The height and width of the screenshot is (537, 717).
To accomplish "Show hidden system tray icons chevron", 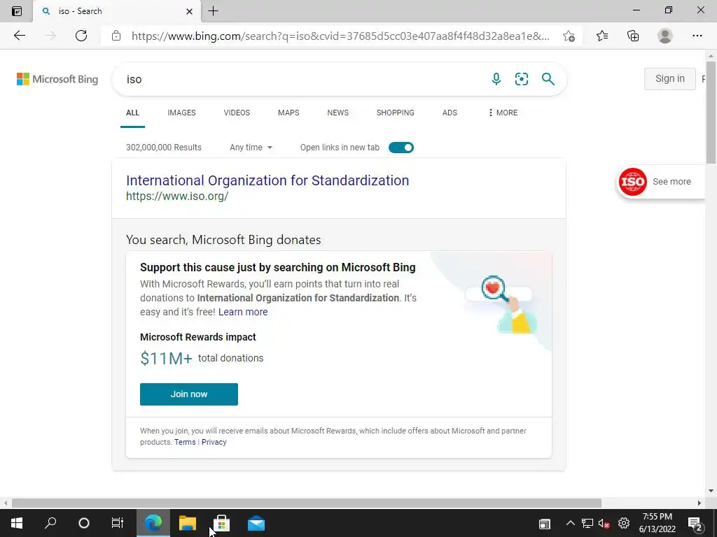I will (x=570, y=523).
